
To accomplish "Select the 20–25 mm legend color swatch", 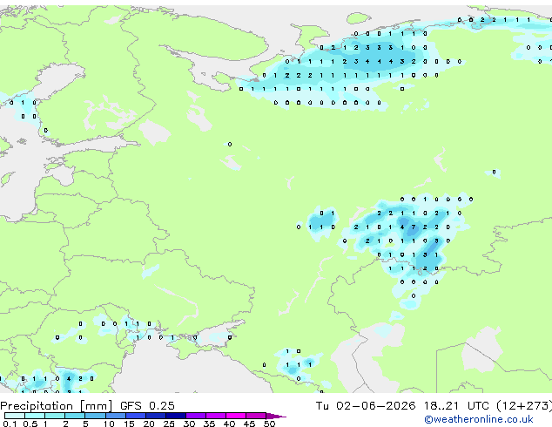I will pyautogui.click(x=156, y=416).
